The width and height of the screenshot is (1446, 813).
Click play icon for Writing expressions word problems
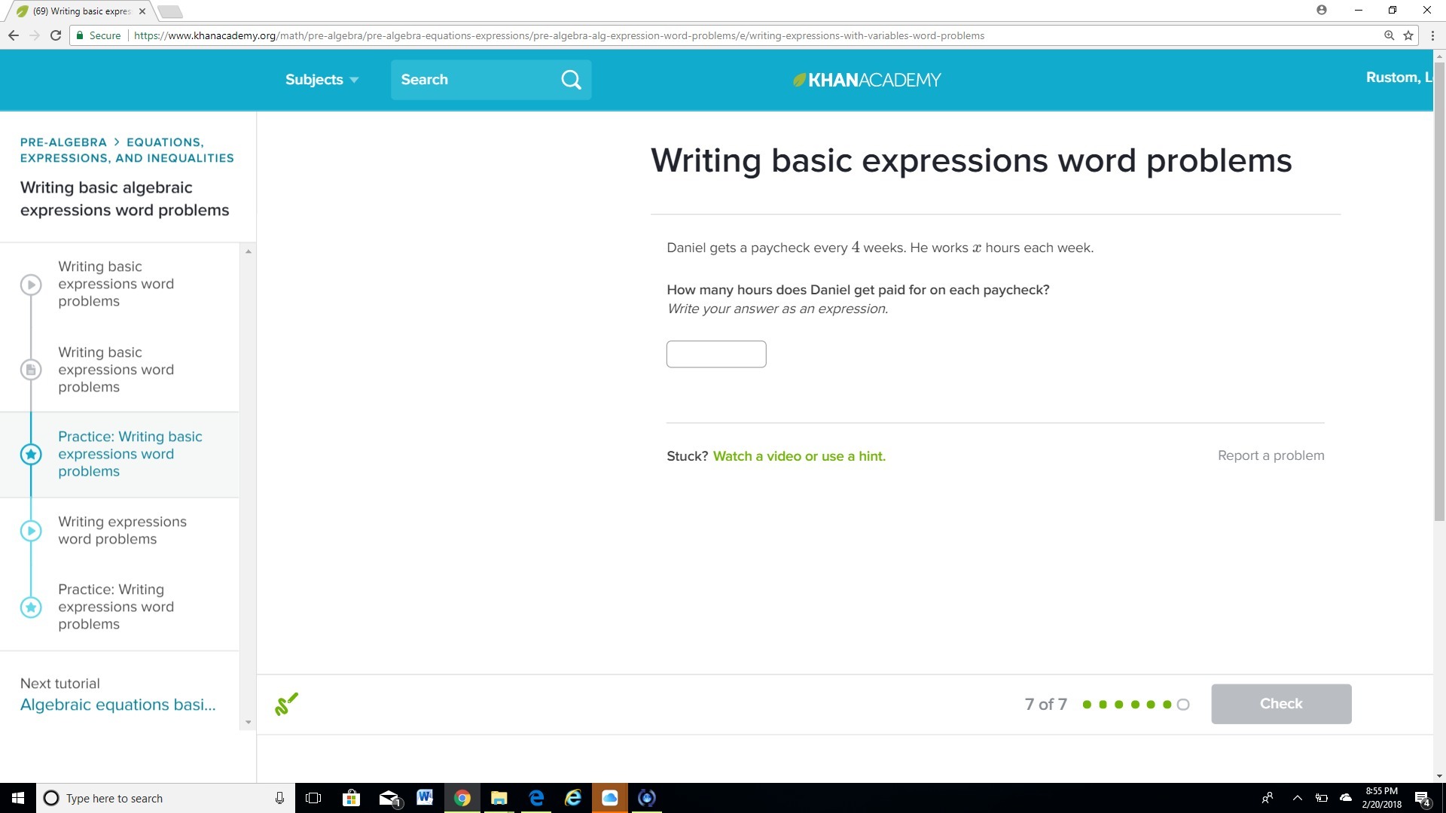coord(31,531)
